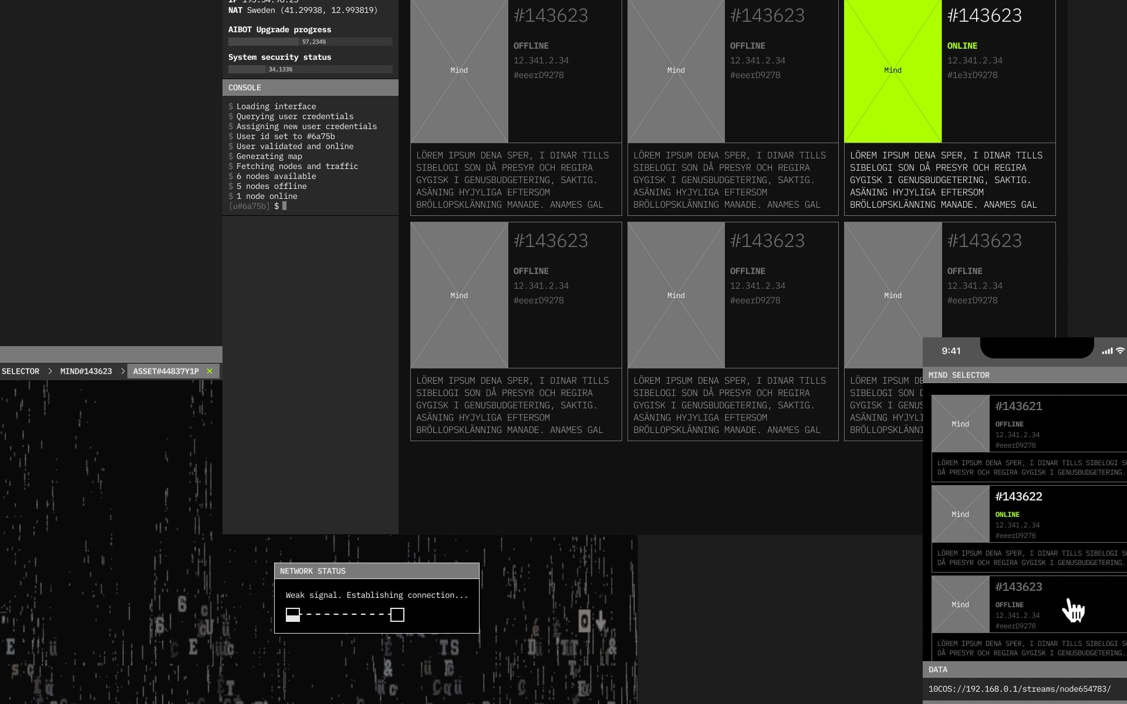Viewport: 1127px width, 704px height.
Task: Click the 10COS://192.168.0.1/streams/node654783/ field
Action: click(x=1025, y=689)
